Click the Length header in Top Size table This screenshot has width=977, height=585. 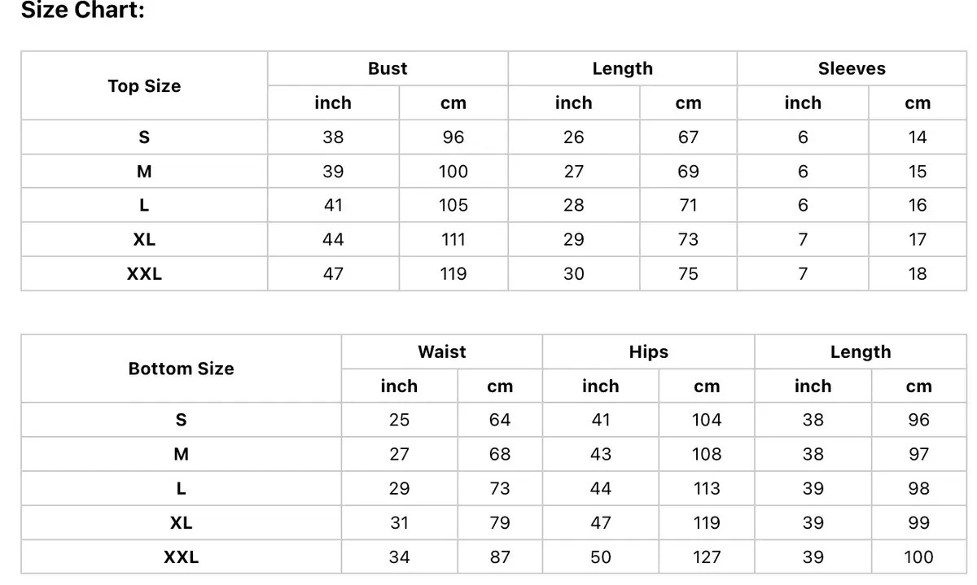[623, 69]
